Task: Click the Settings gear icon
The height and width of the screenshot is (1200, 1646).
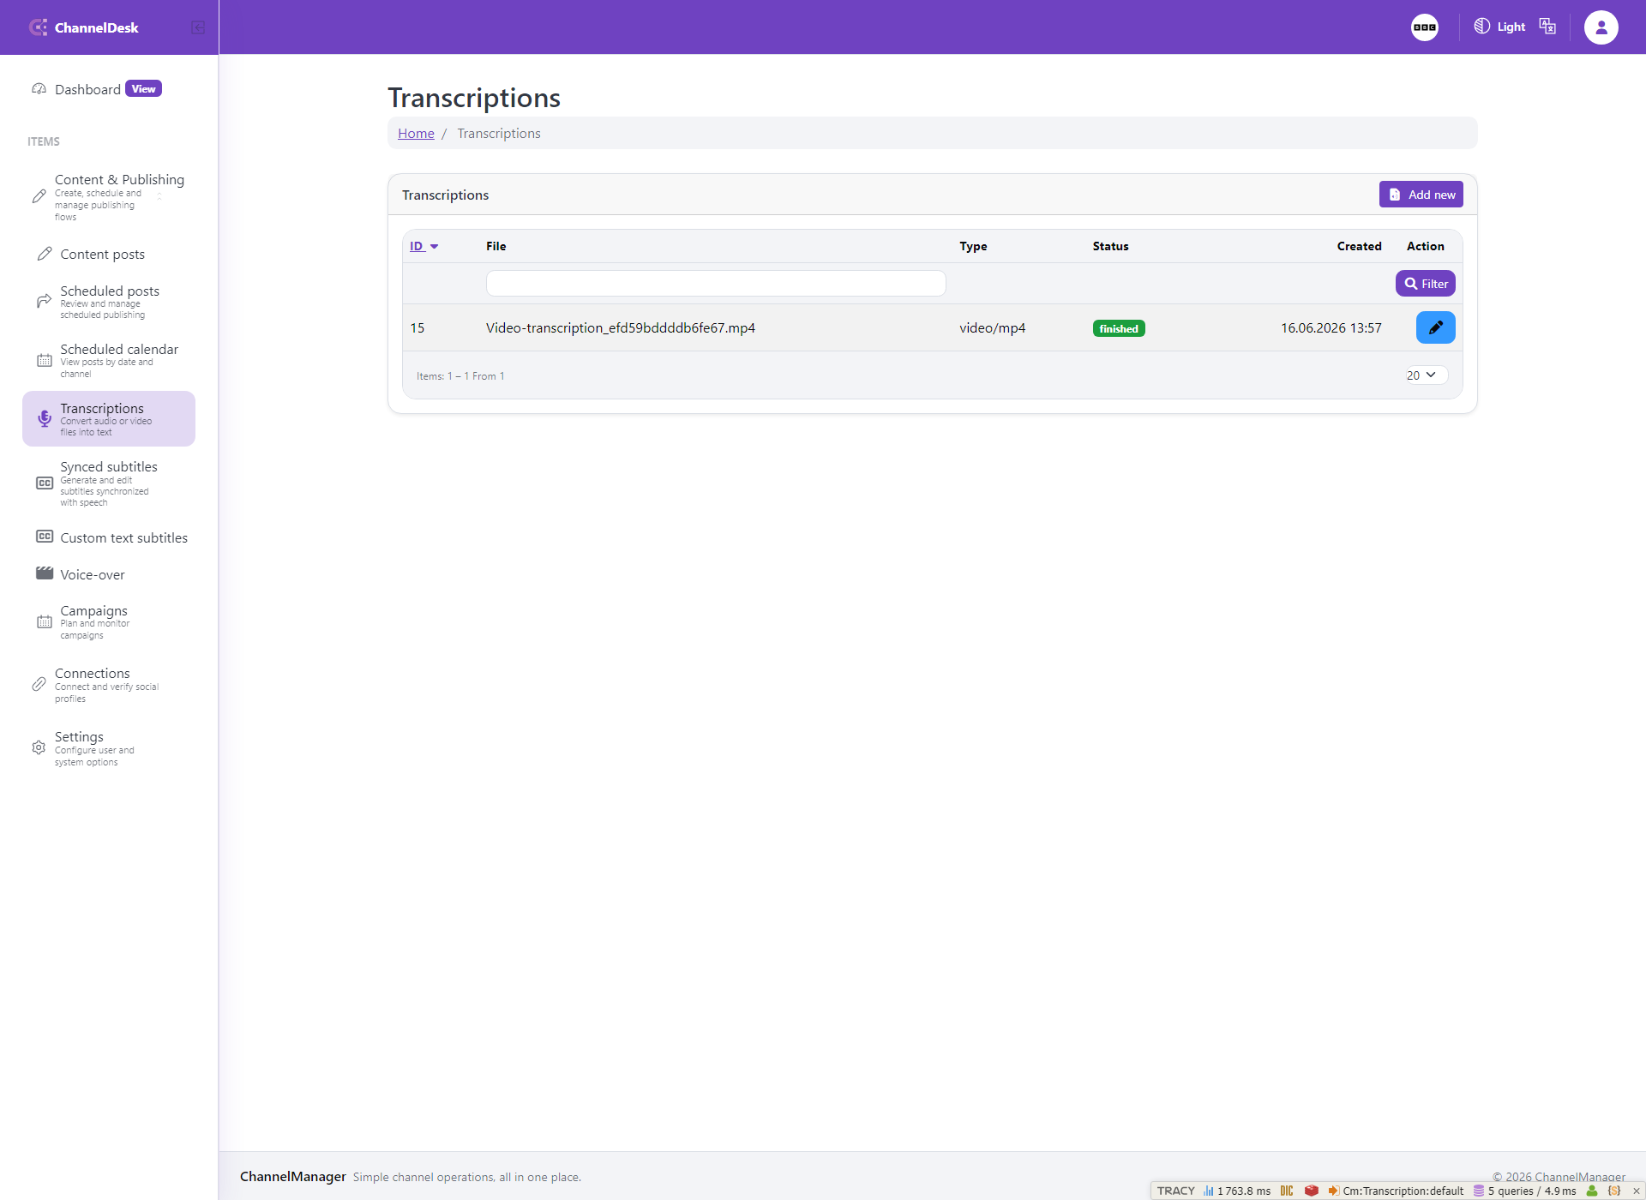Action: click(x=39, y=747)
